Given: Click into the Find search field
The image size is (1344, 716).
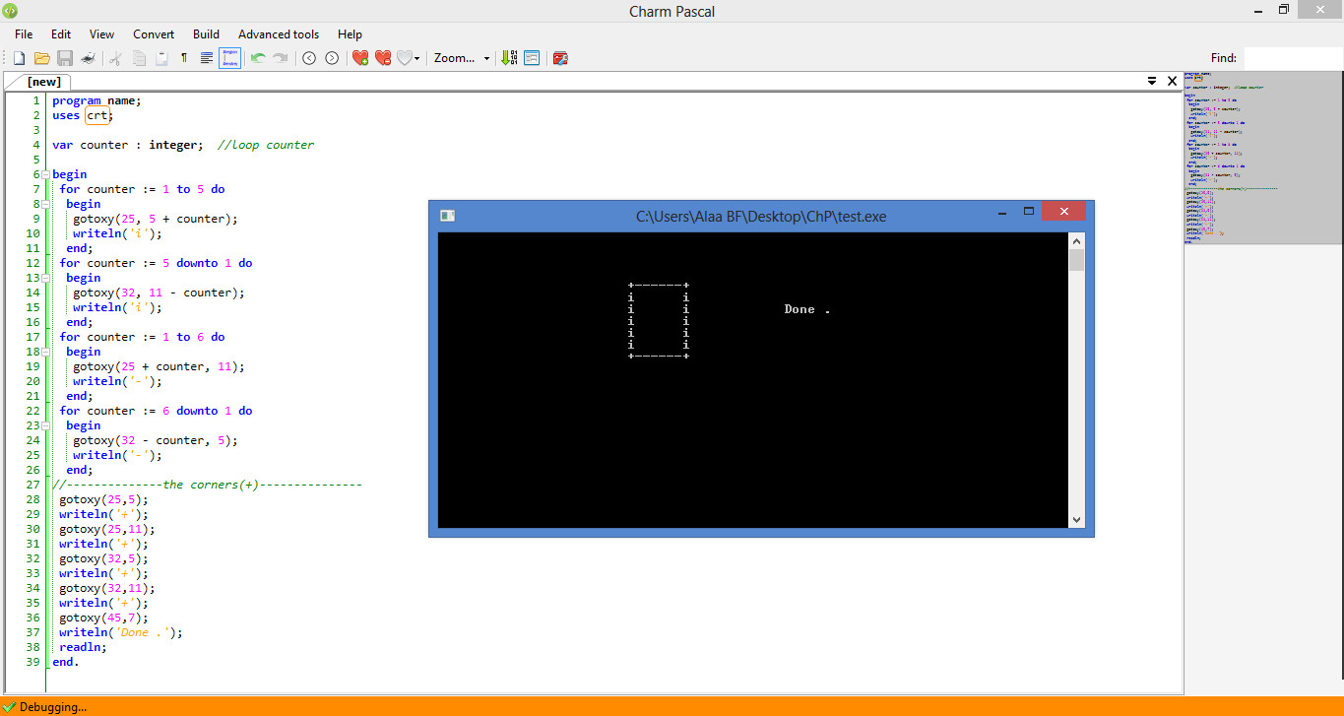Looking at the screenshot, I should pos(1293,58).
